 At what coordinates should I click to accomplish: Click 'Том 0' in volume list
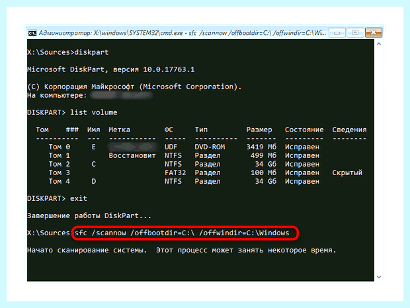pos(60,147)
